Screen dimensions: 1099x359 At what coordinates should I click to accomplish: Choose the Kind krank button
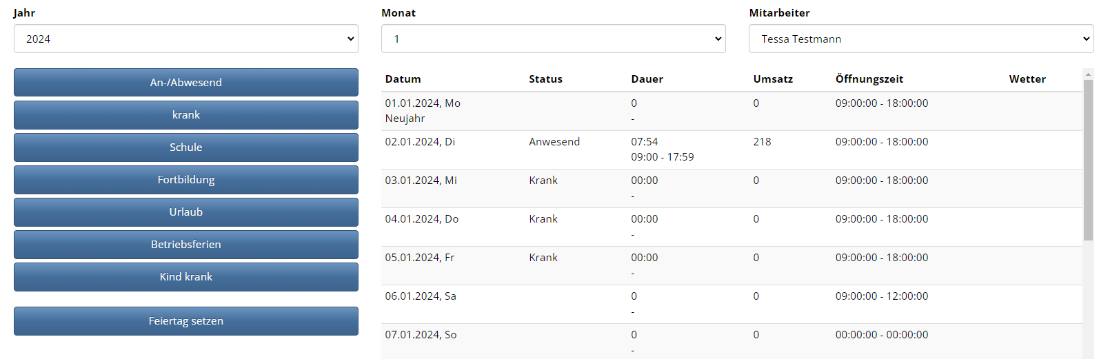click(x=185, y=276)
